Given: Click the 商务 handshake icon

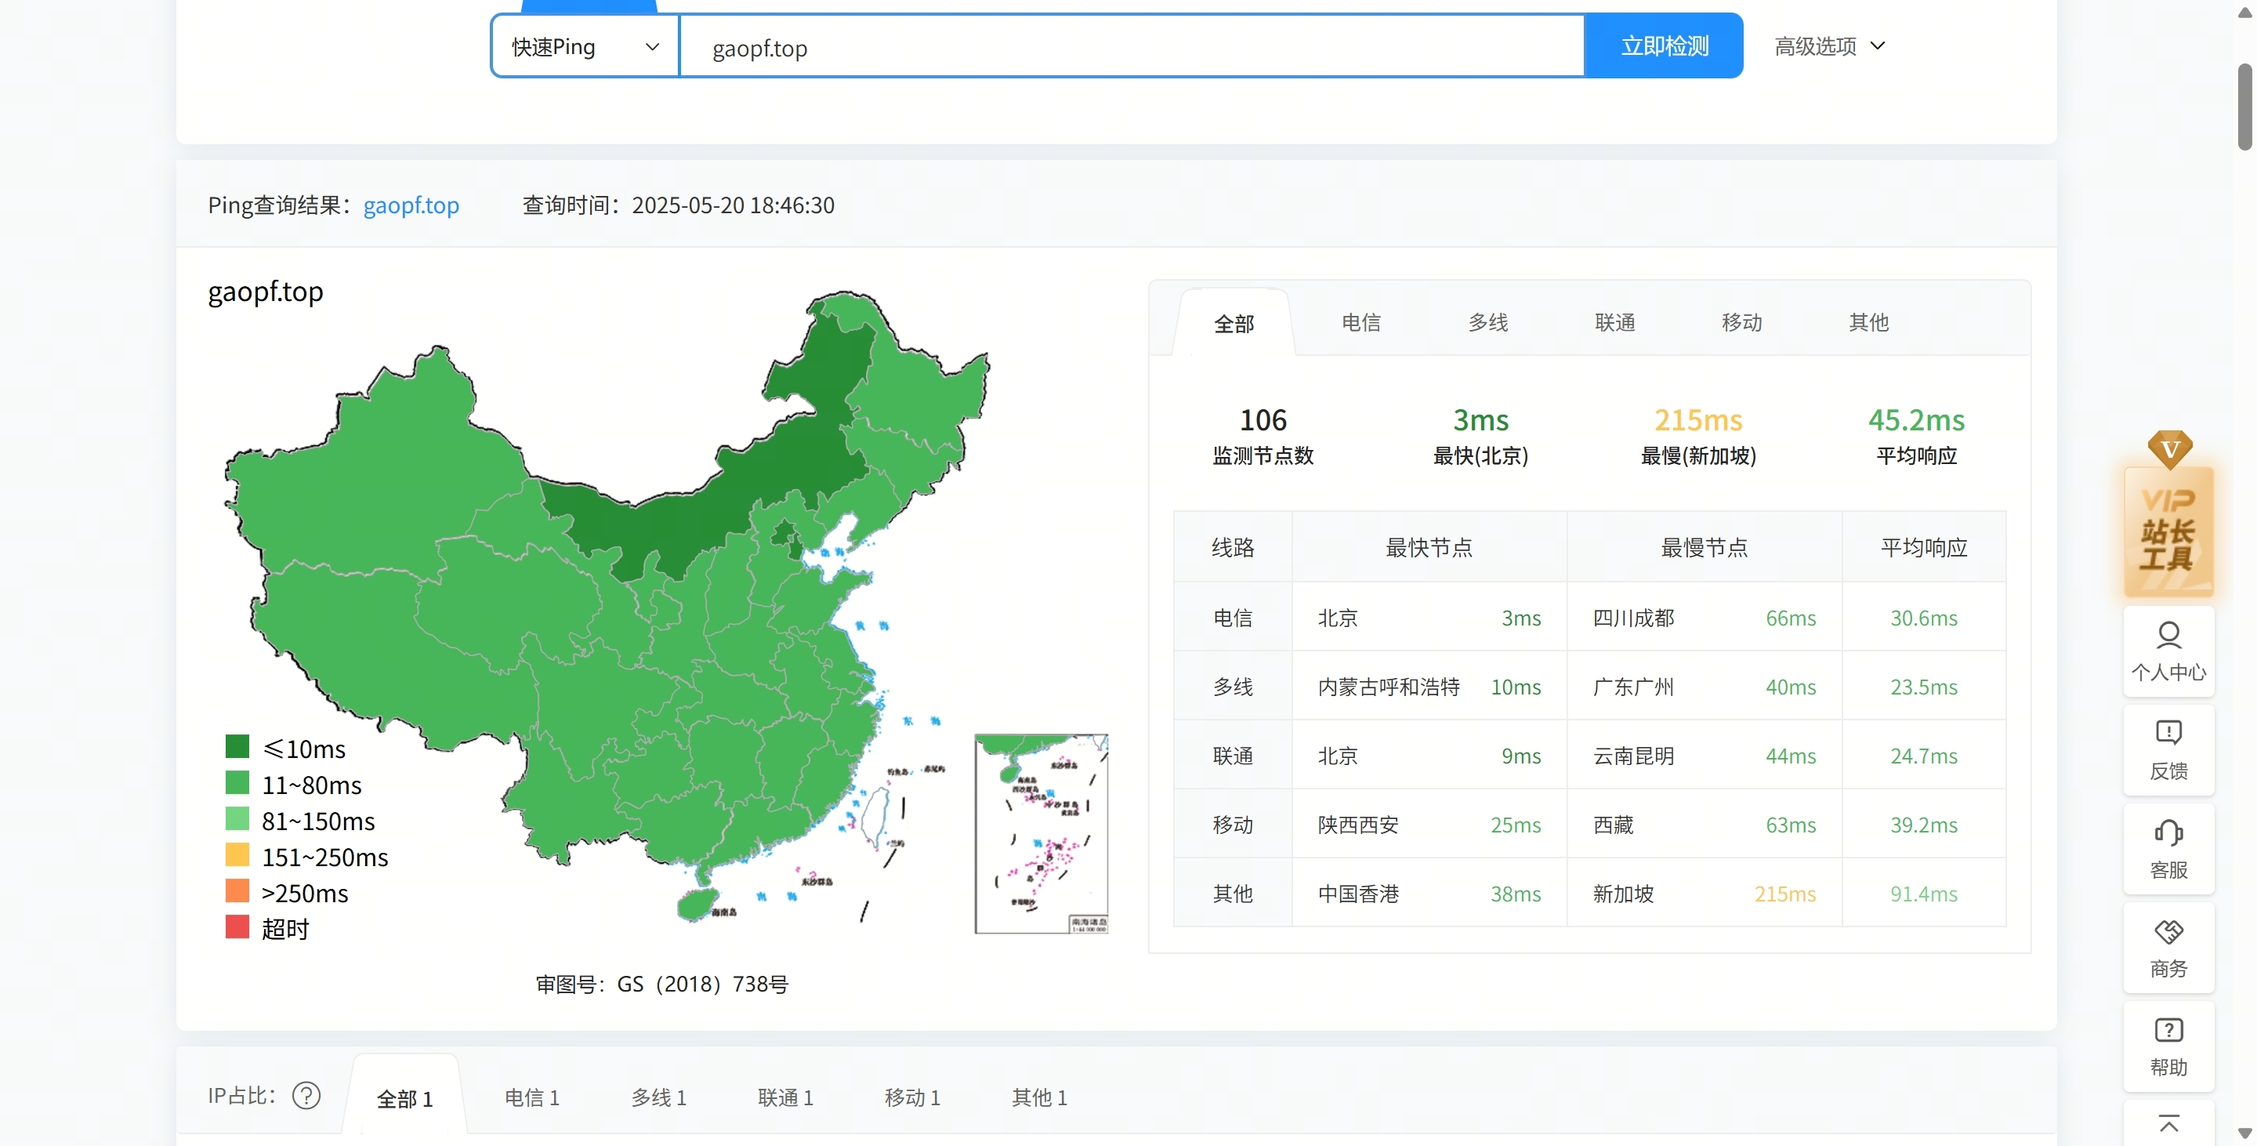Looking at the screenshot, I should (2168, 947).
